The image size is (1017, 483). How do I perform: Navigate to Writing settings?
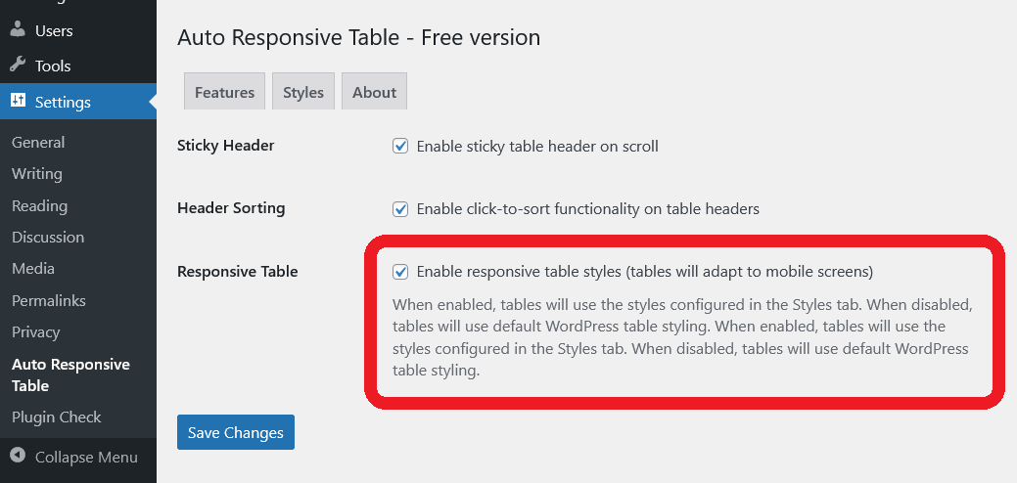(37, 173)
